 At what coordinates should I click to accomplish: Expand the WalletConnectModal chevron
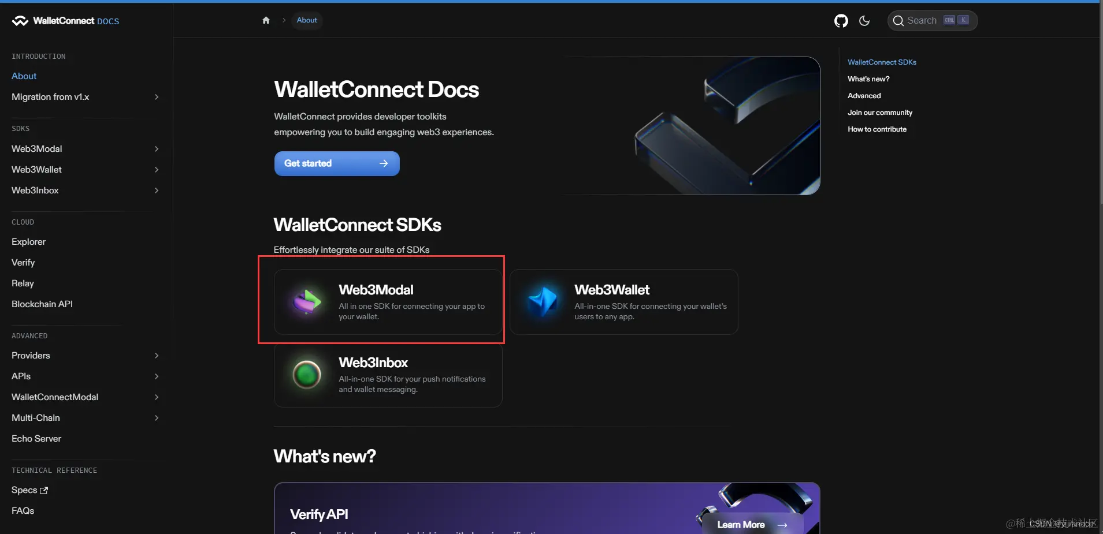click(x=157, y=397)
